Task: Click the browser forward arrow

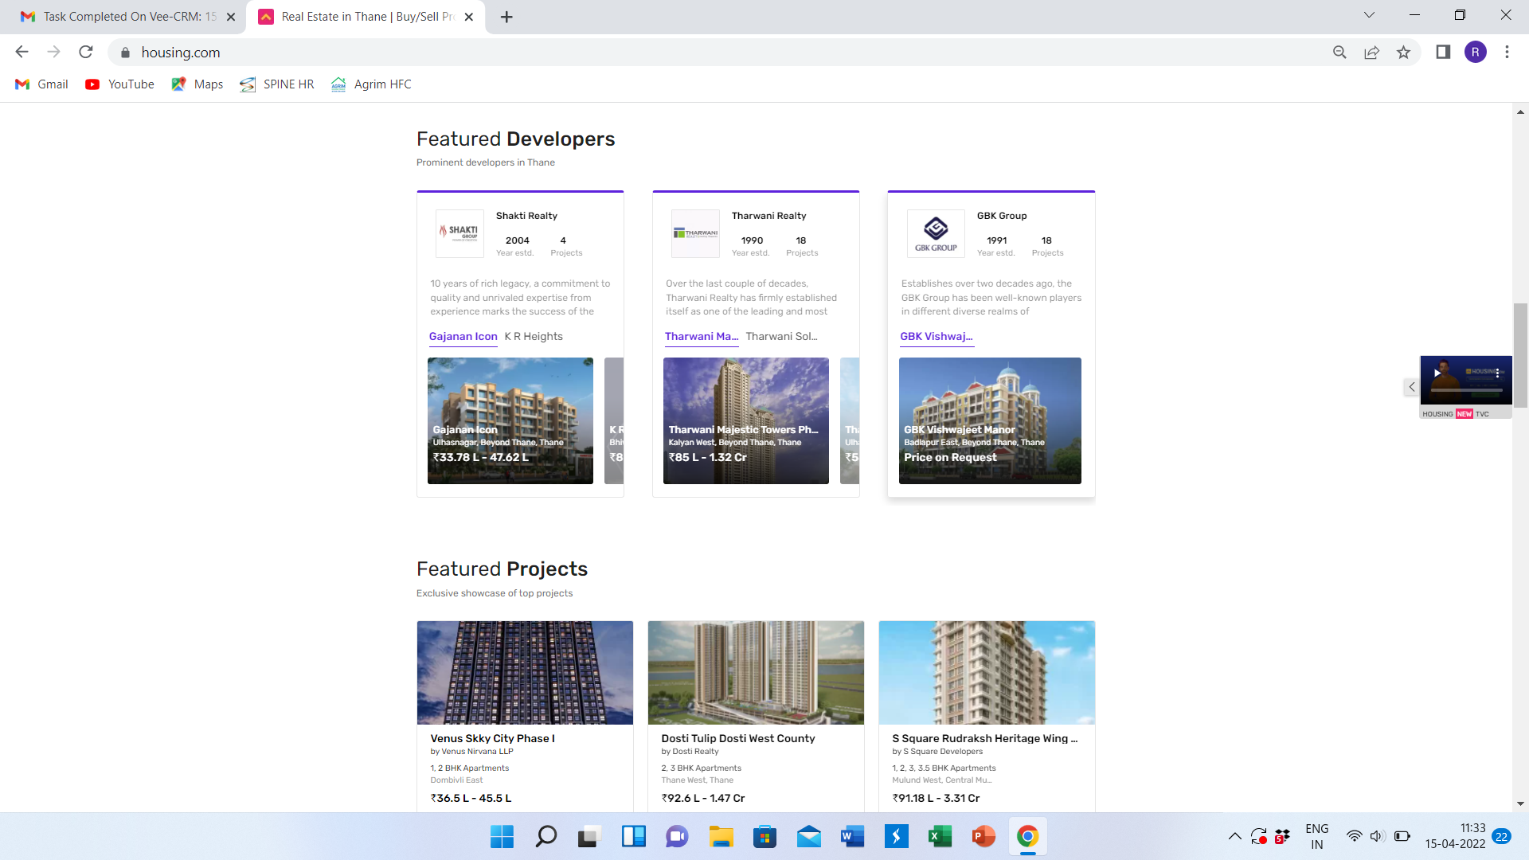Action: point(53,53)
